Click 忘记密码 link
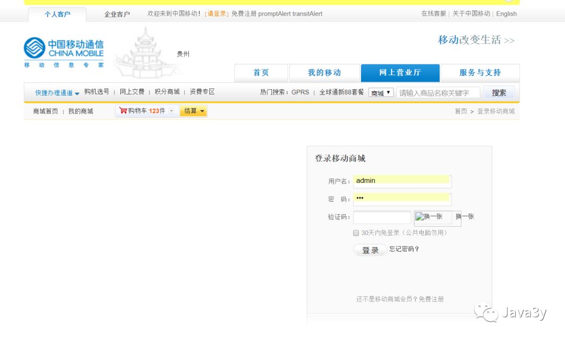Image resolution: width=565 pixels, height=339 pixels. [x=404, y=249]
